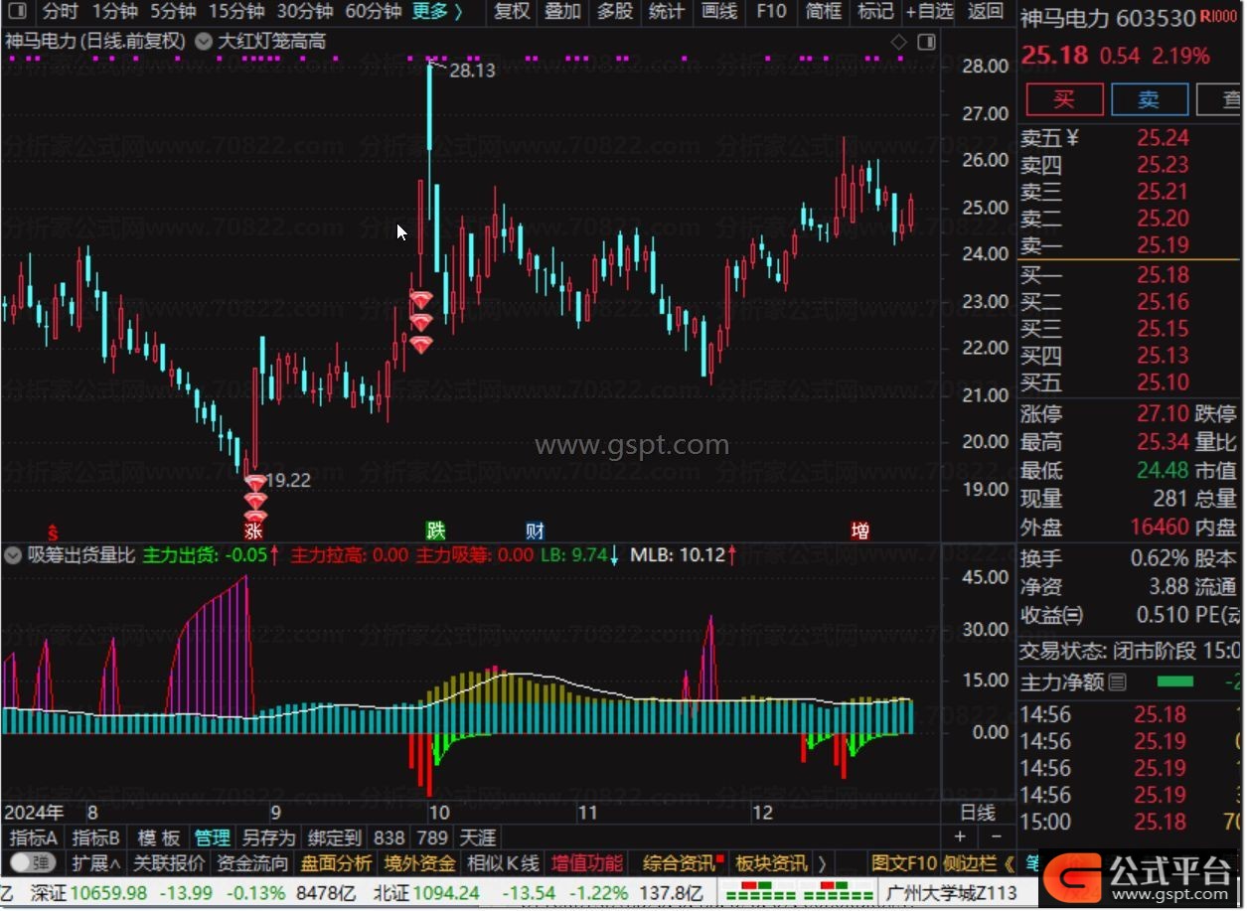This screenshot has width=1247, height=911.
Task: Expand the 更多 timeframe menu
Action: [438, 12]
